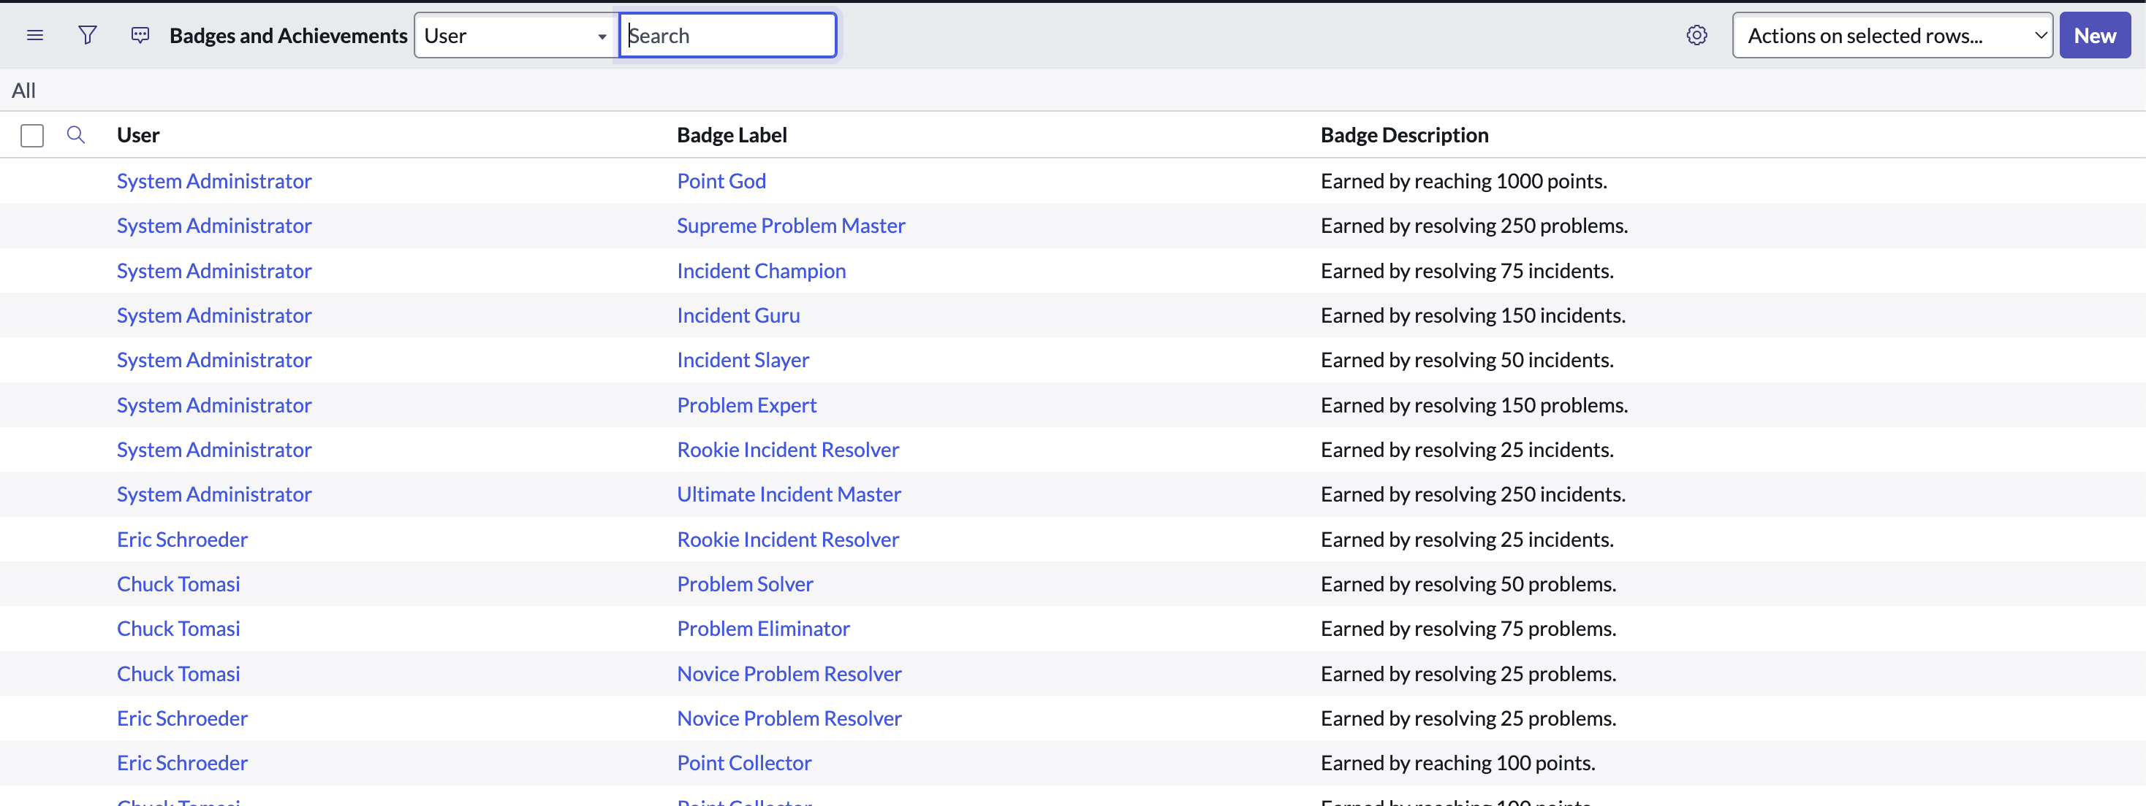This screenshot has height=806, width=2146.
Task: Activate the column search magnifier icon
Action: coord(76,134)
